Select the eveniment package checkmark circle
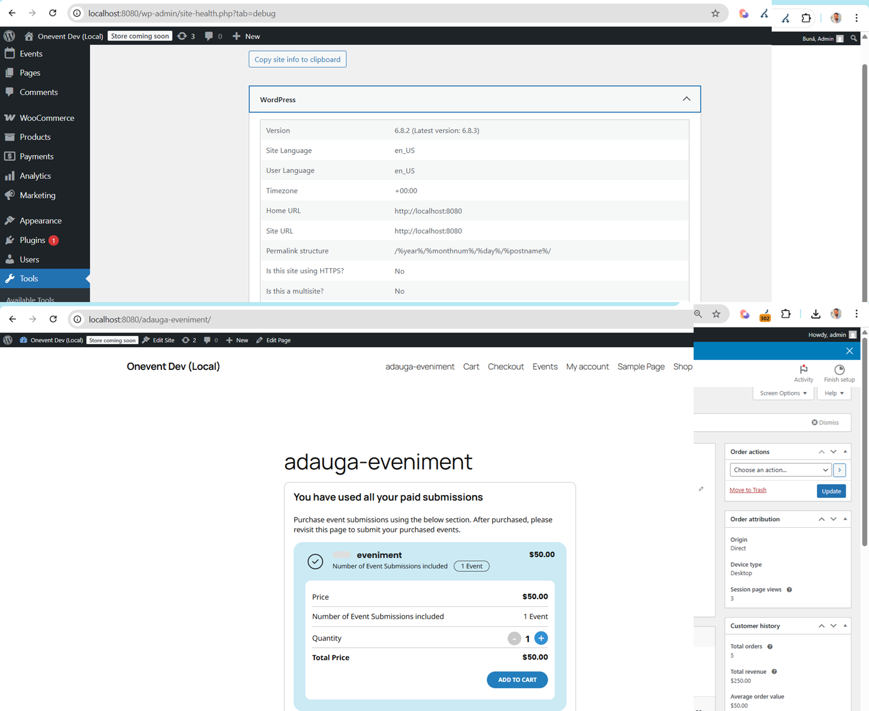 315,561
